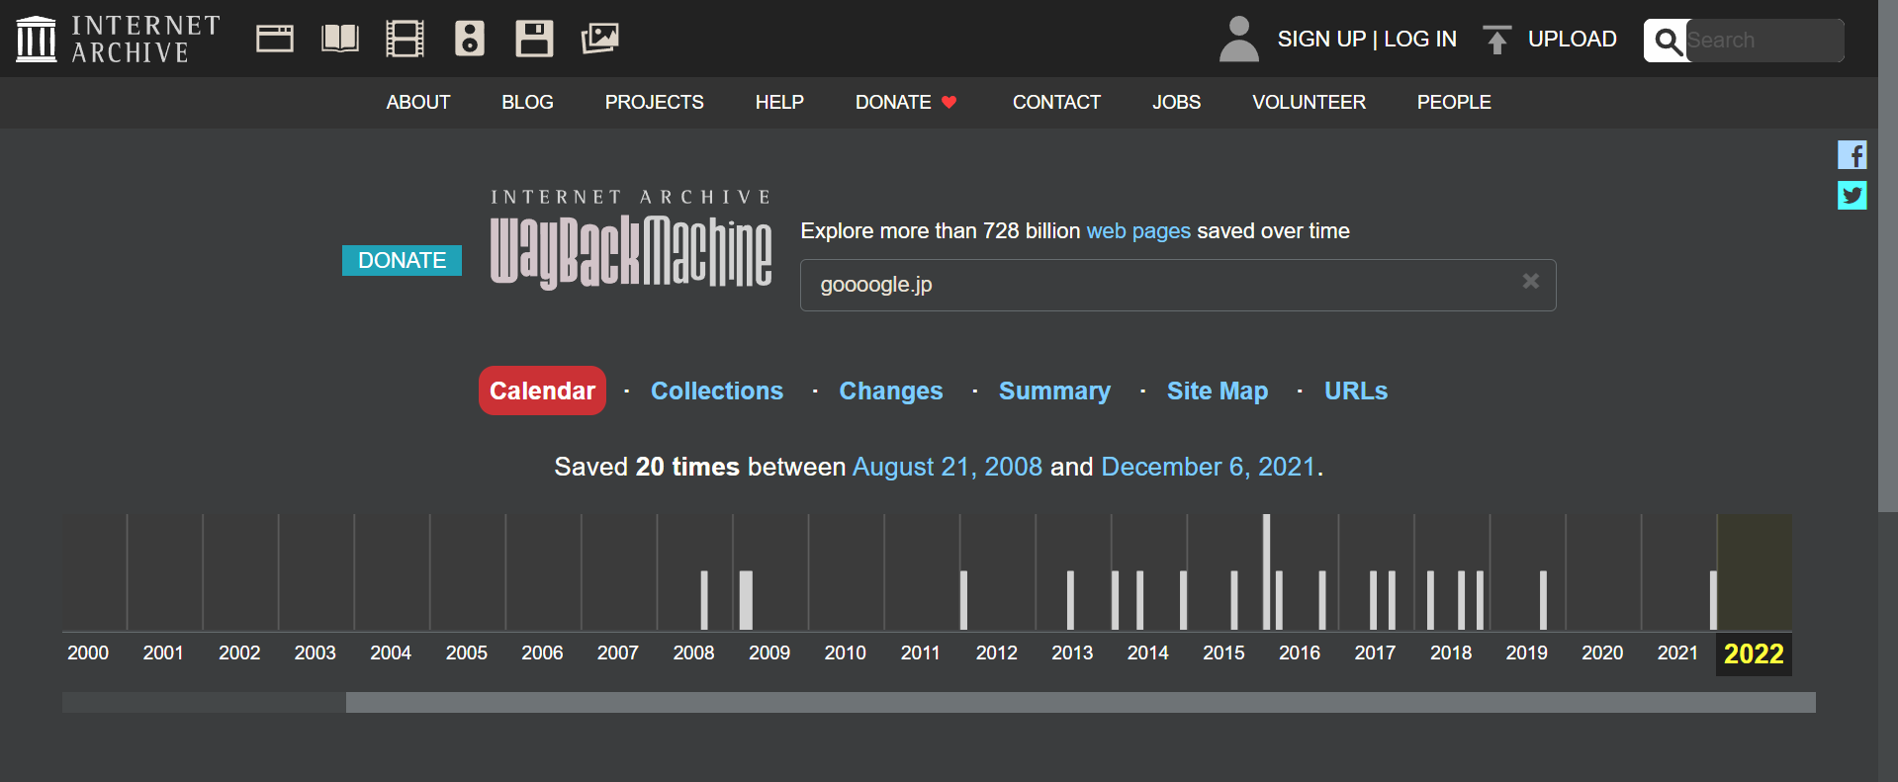1898x782 pixels.
Task: Share page on Twitter
Action: [x=1852, y=195]
